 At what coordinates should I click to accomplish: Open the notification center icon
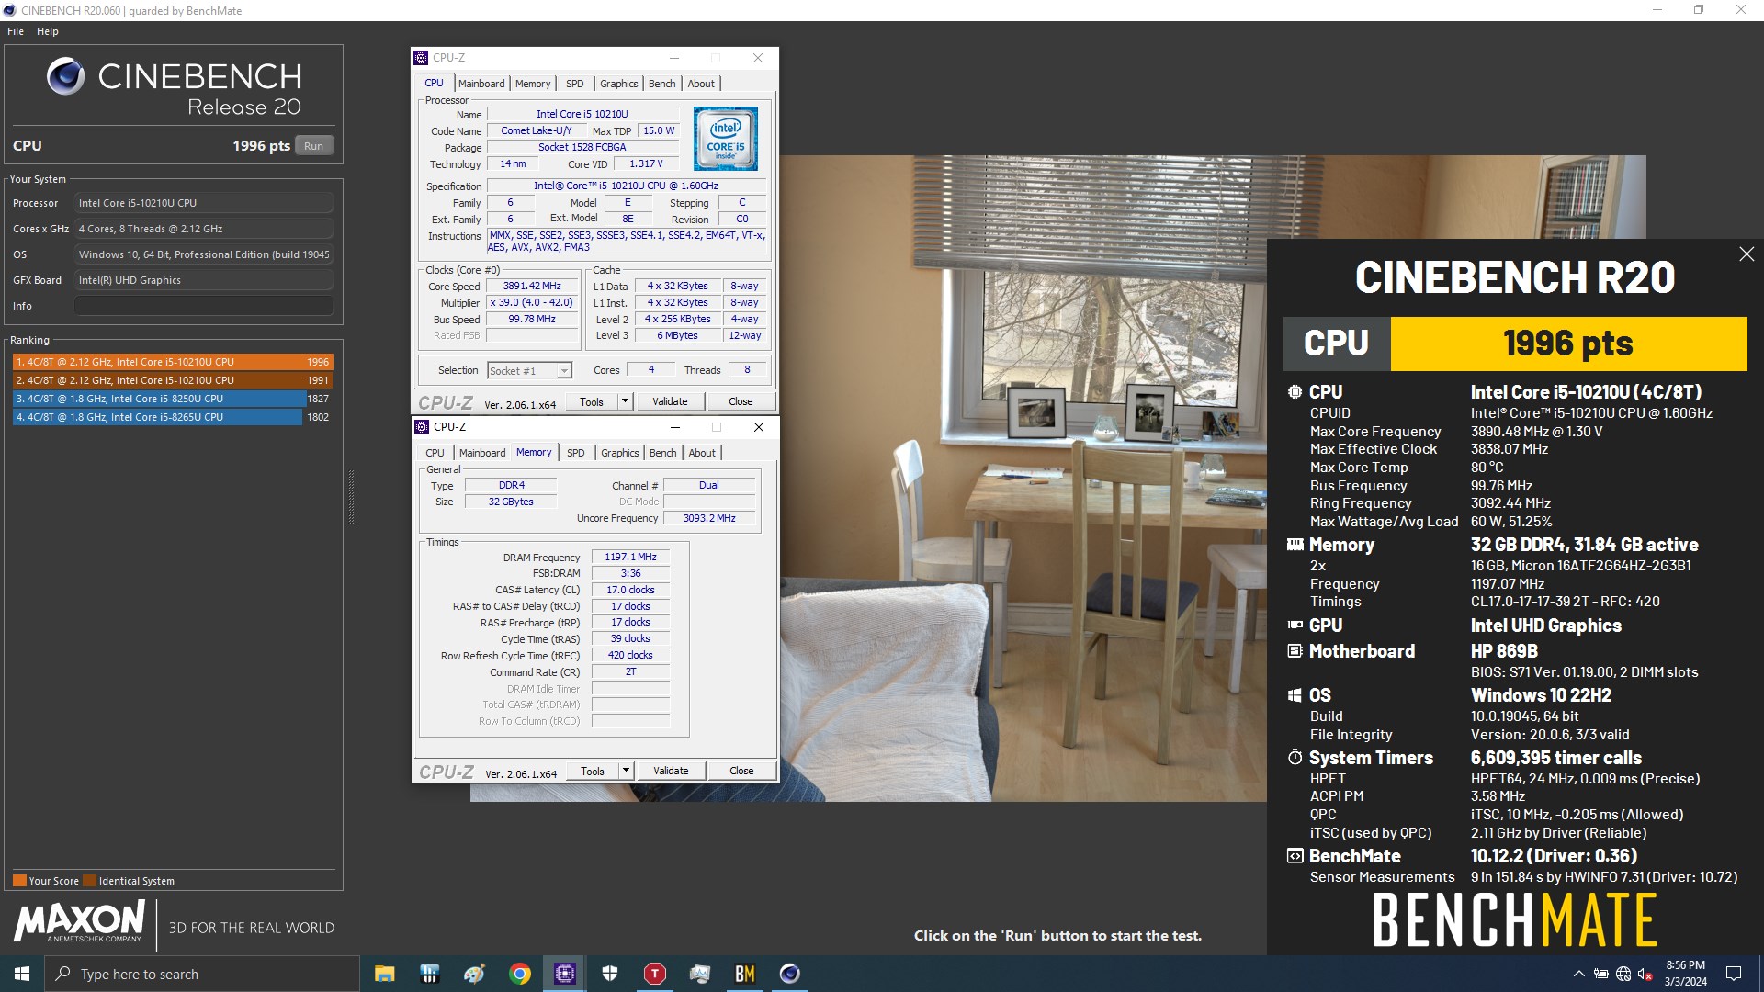(1734, 974)
